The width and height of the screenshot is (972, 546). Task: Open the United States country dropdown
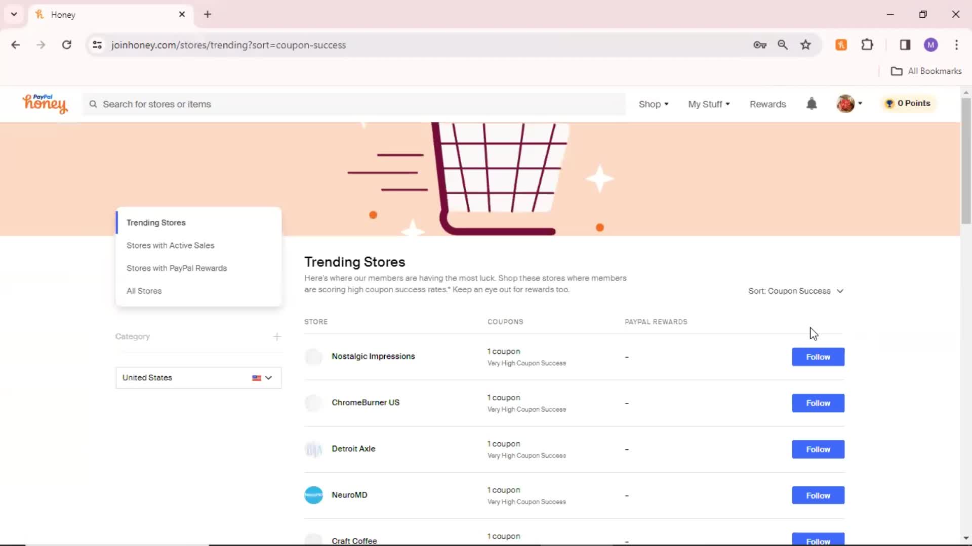point(198,378)
